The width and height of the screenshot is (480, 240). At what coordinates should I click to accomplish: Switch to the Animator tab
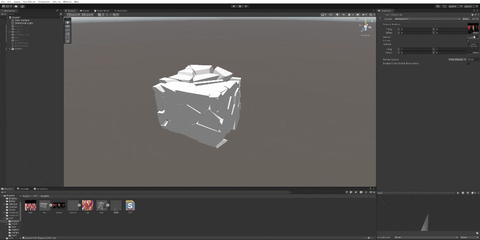[x=120, y=11]
